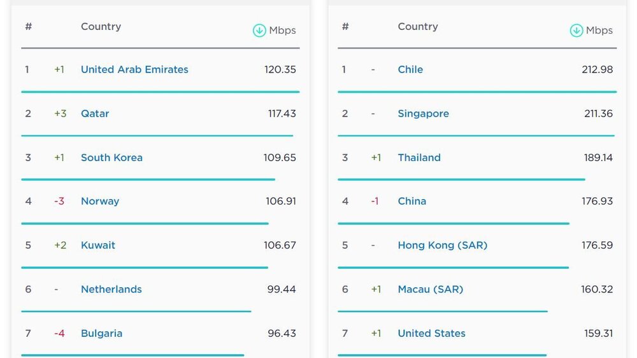Open United Arab Emirates country link
This screenshot has height=358, width=637.
pos(134,69)
